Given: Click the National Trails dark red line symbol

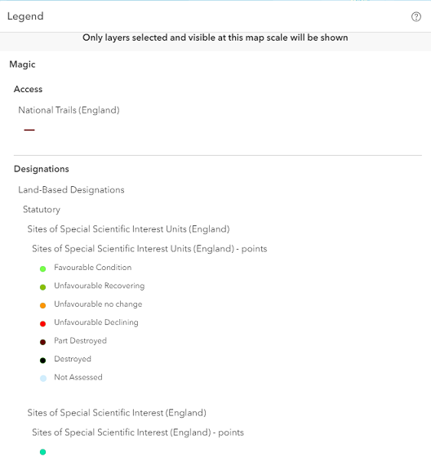Looking at the screenshot, I should (29, 130).
